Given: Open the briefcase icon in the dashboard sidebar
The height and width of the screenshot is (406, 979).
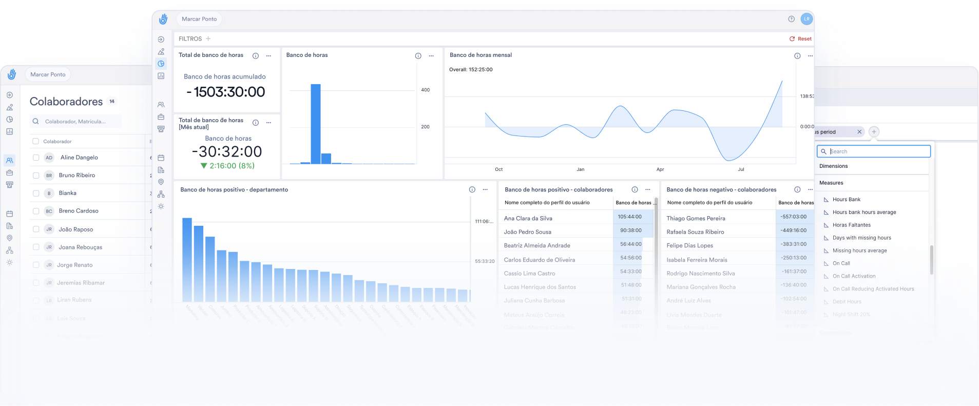Looking at the screenshot, I should click(161, 117).
